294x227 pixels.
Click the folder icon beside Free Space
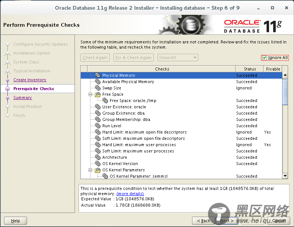coord(98,94)
